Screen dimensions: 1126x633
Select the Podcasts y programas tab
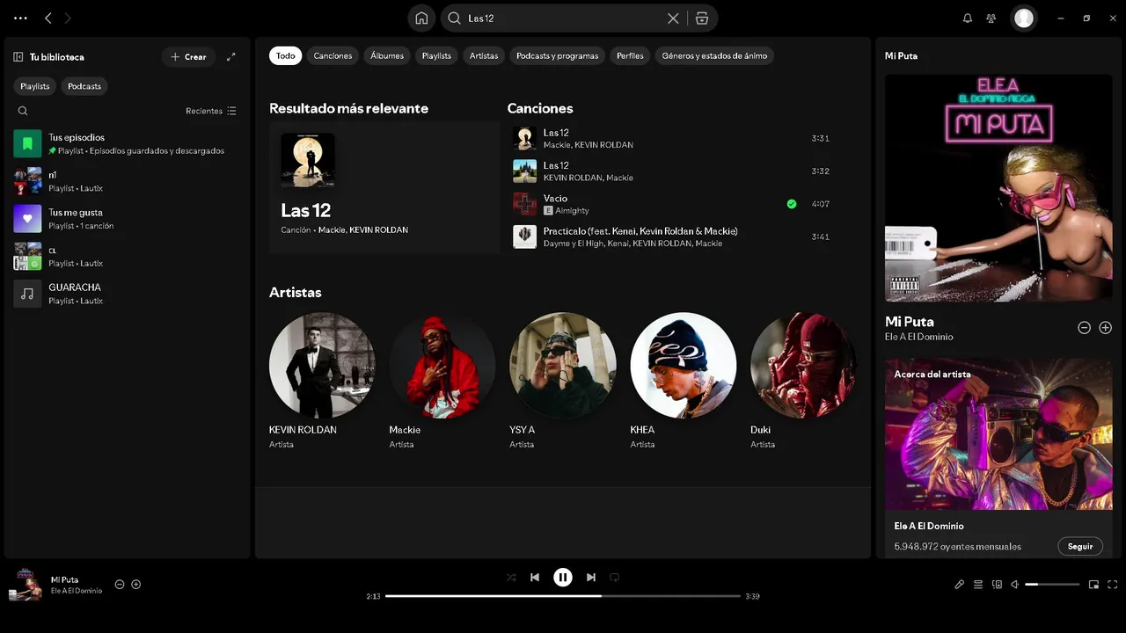pyautogui.click(x=558, y=55)
